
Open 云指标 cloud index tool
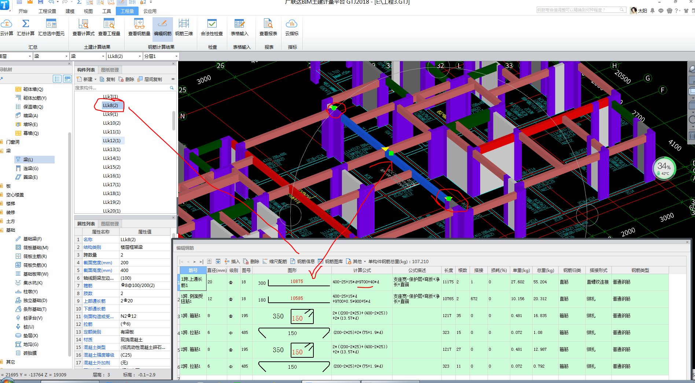292,27
